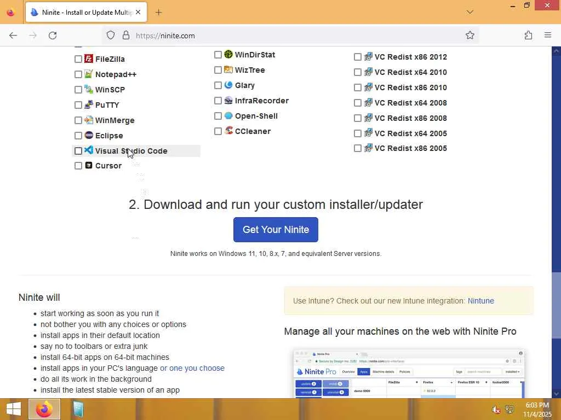
Task: Open the network tray icon
Action: (509, 410)
